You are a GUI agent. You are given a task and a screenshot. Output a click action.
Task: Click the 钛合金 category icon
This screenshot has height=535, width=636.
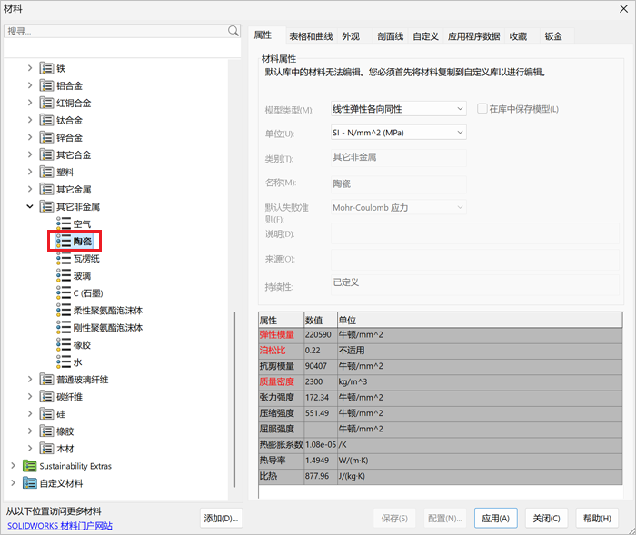(46, 120)
